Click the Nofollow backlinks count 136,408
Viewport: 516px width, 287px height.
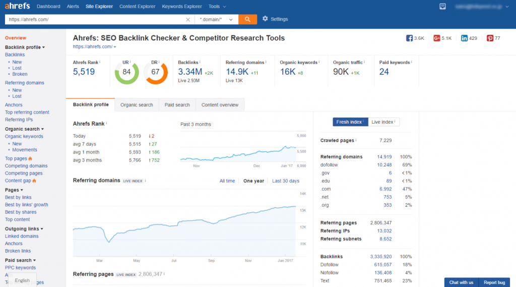(383, 273)
